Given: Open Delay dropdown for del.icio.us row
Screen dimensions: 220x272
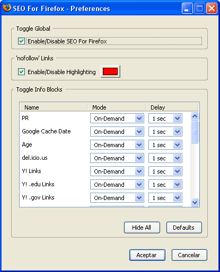Looking at the screenshot, I should click(165, 158).
